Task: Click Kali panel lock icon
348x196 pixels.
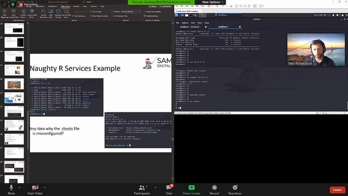Action: (x=343, y=15)
